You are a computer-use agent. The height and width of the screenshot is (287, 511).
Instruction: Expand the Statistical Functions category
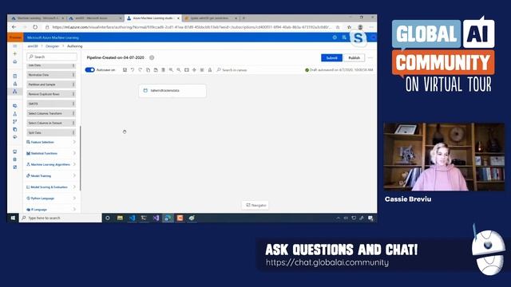pyautogui.click(x=51, y=153)
